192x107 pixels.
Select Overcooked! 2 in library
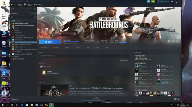(19, 40)
